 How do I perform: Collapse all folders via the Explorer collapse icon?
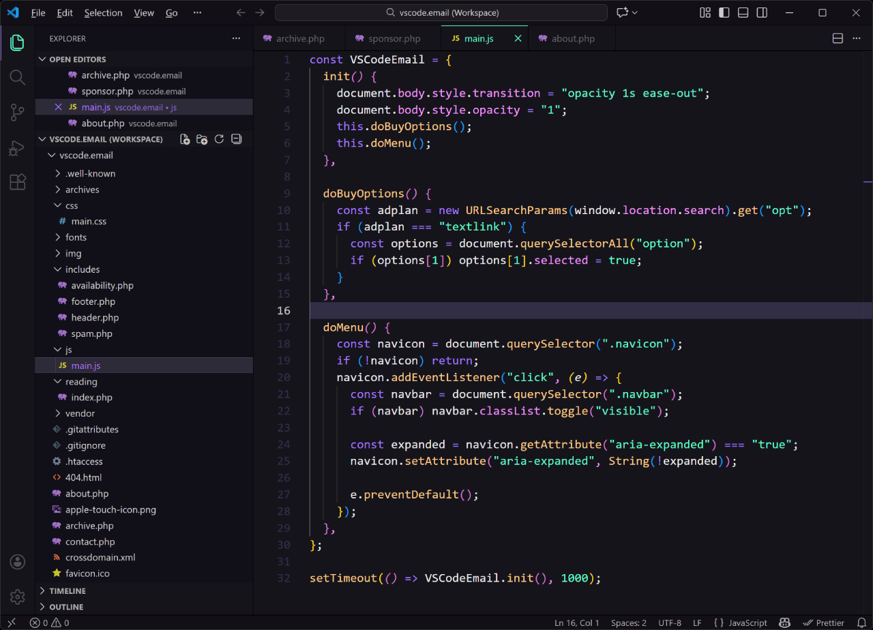click(x=235, y=138)
